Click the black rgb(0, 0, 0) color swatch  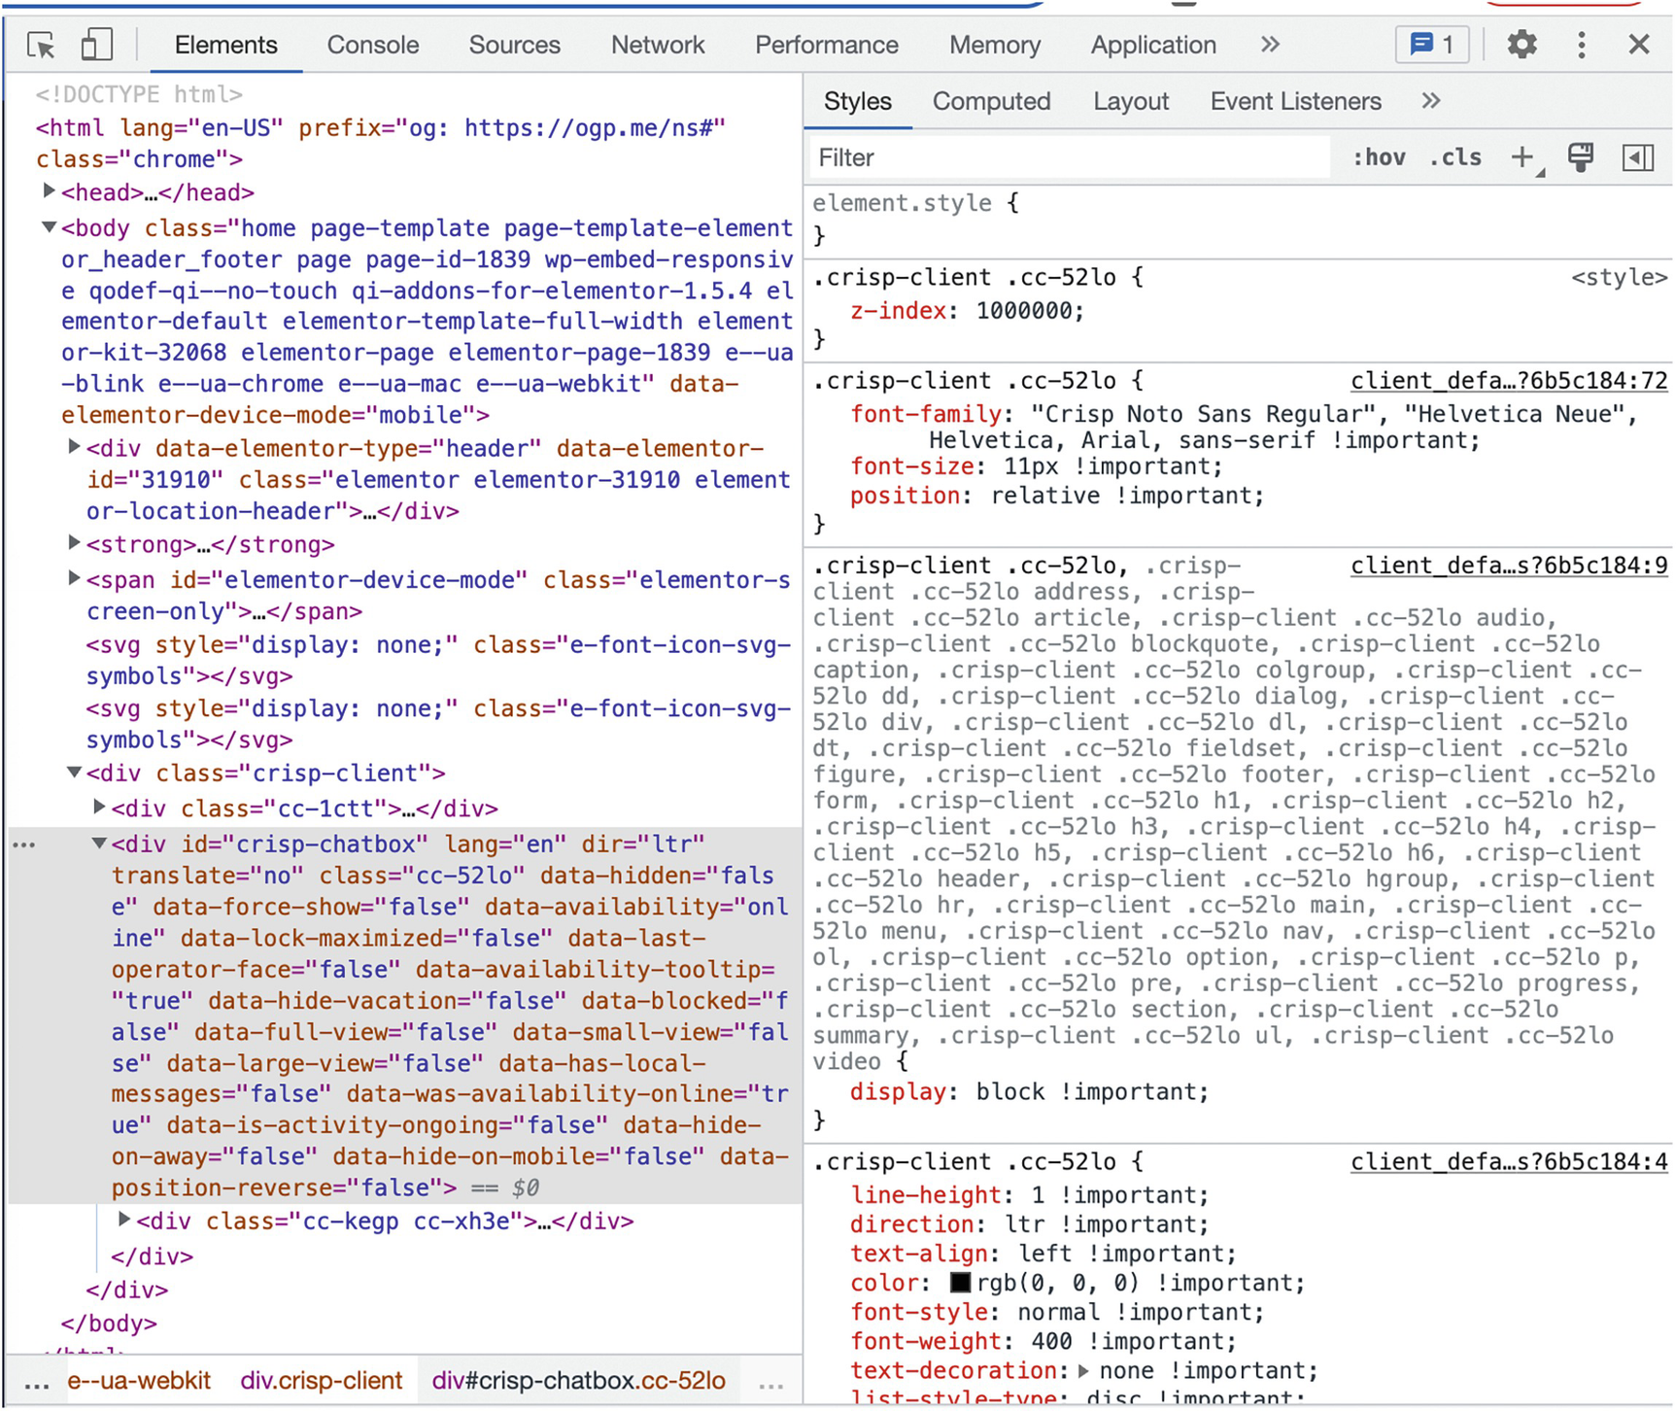click(x=960, y=1283)
